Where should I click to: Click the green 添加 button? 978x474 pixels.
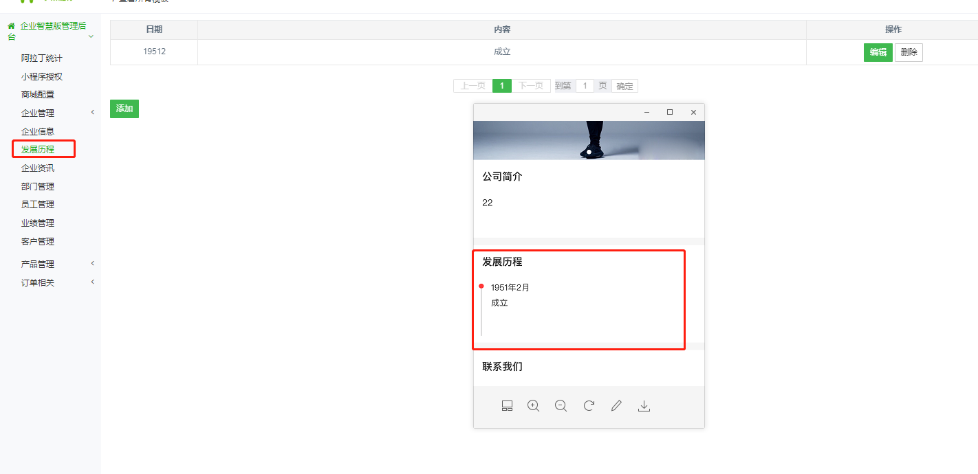124,109
